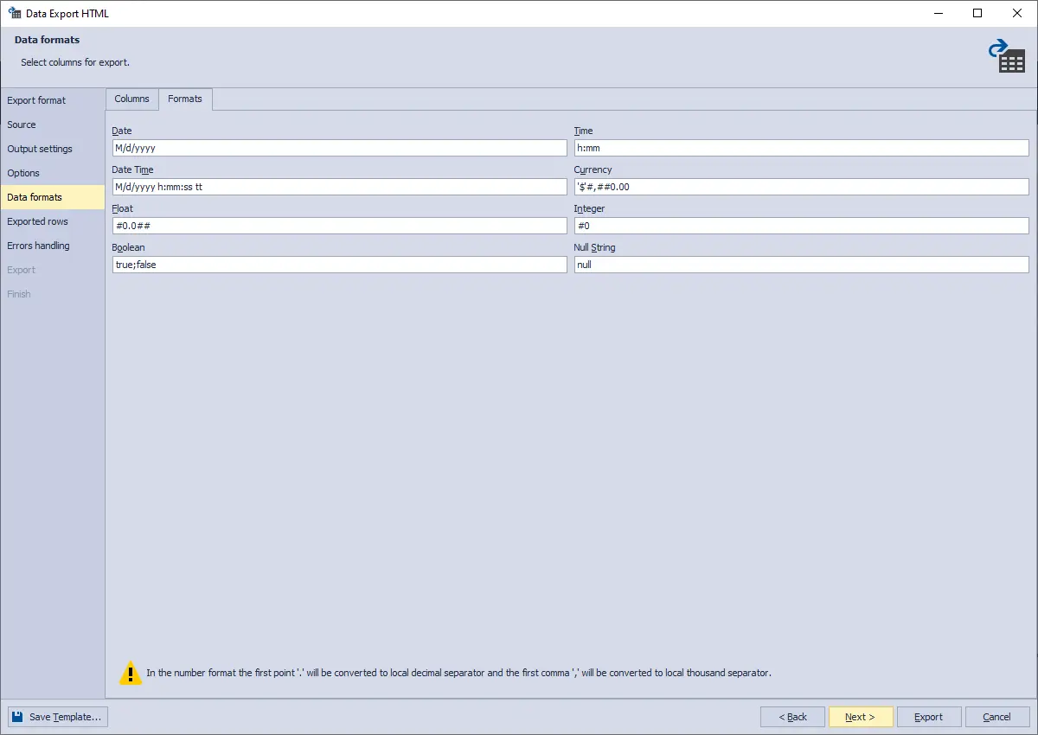The height and width of the screenshot is (735, 1038).
Task: Click the Next button
Action: 861,716
